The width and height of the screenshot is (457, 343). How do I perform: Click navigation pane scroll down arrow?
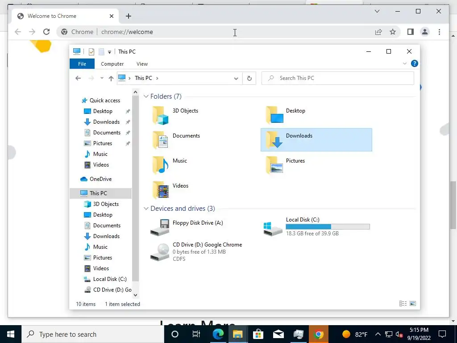(x=135, y=295)
